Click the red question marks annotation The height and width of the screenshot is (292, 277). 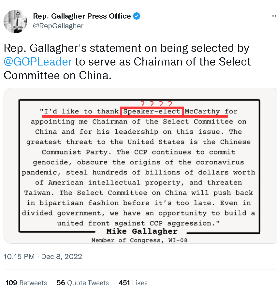pyautogui.click(x=156, y=104)
